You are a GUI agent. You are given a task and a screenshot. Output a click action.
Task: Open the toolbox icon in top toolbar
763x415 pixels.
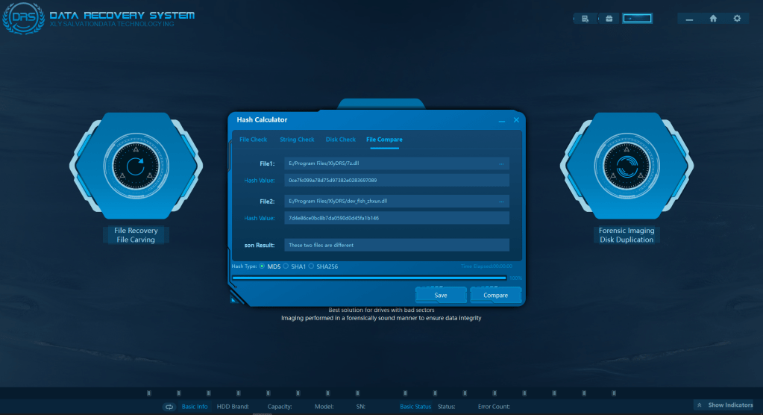tap(609, 19)
